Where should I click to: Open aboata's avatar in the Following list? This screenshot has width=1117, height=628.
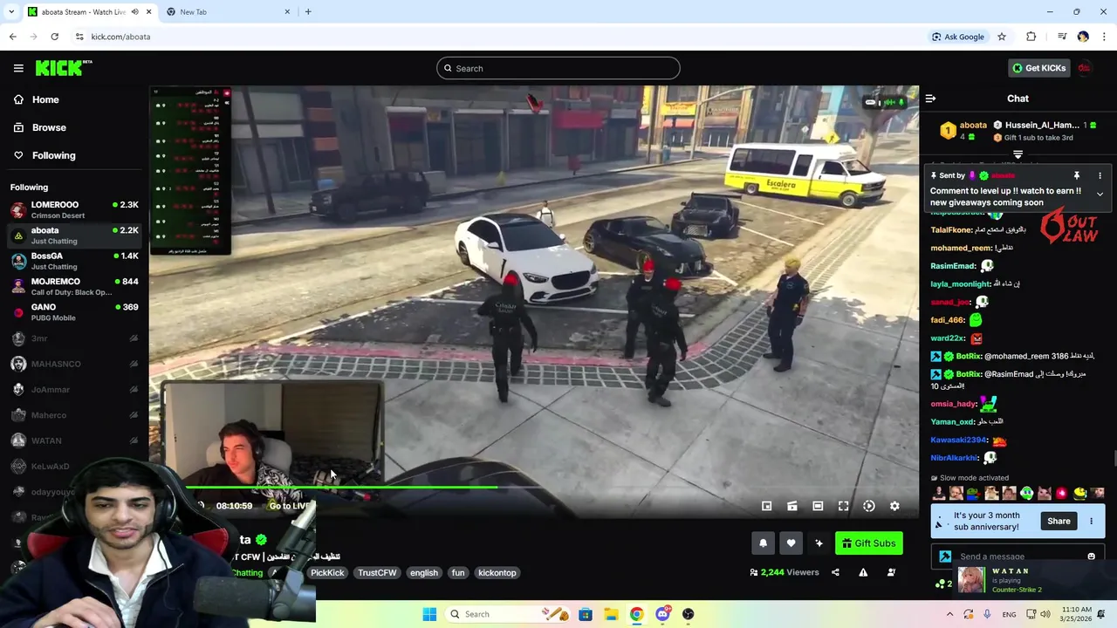pyautogui.click(x=18, y=235)
